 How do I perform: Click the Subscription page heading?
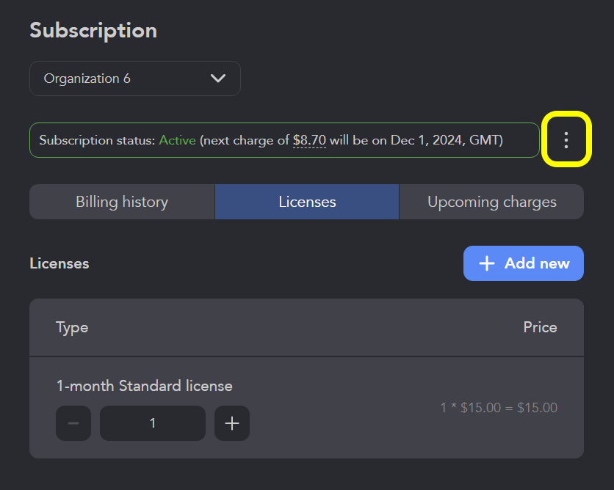(x=93, y=30)
